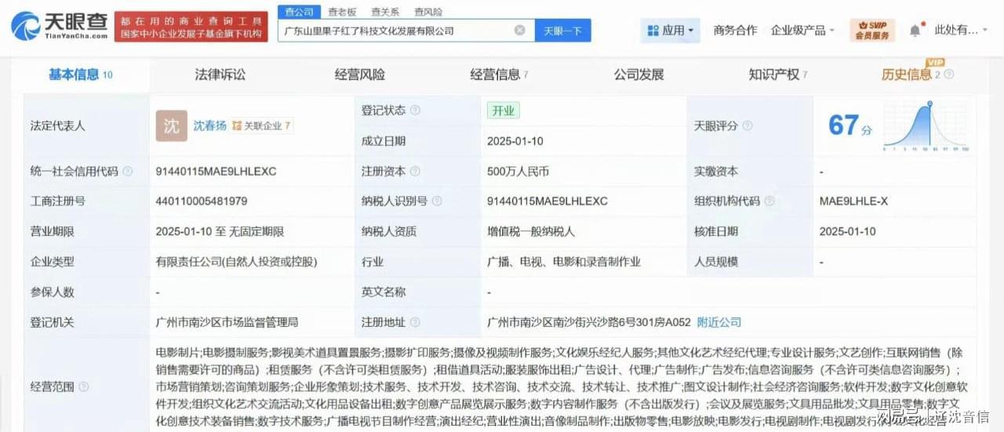The height and width of the screenshot is (432, 1004).
Task: Open the 附近公司 link
Action: point(718,322)
